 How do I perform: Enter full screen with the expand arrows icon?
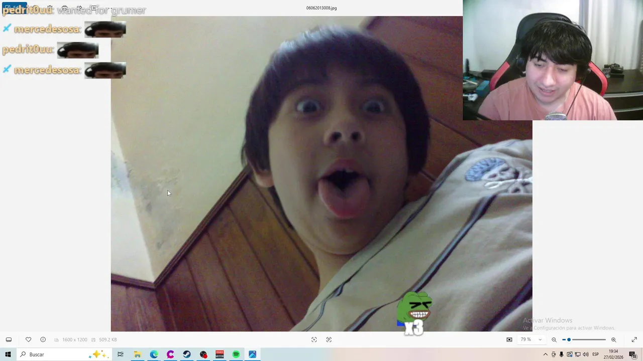pyautogui.click(x=634, y=339)
